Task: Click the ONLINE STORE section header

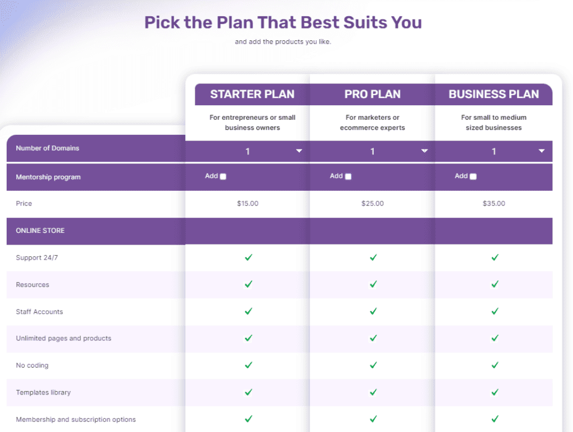Action: click(40, 231)
